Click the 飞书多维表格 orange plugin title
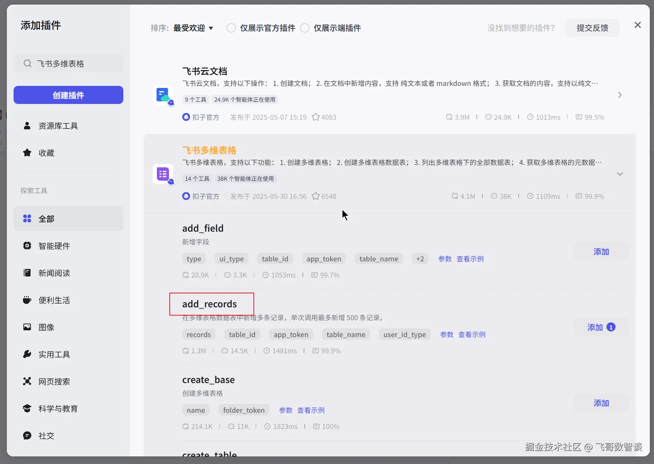This screenshot has width=654, height=464. 209,150
